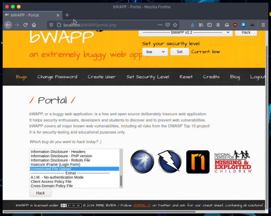This screenshot has height=216, width=271.
Task: Click the uBlock Origin extension icon
Action: tap(235, 25)
